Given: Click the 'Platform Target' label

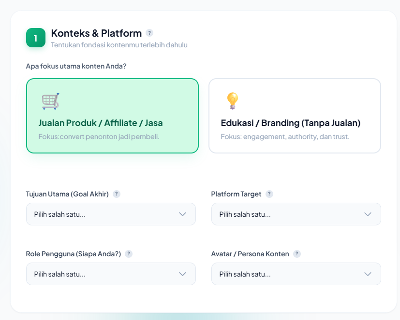Looking at the screenshot, I should tap(236, 194).
